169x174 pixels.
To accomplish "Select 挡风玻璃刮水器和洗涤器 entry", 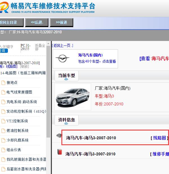I will point(26,159).
